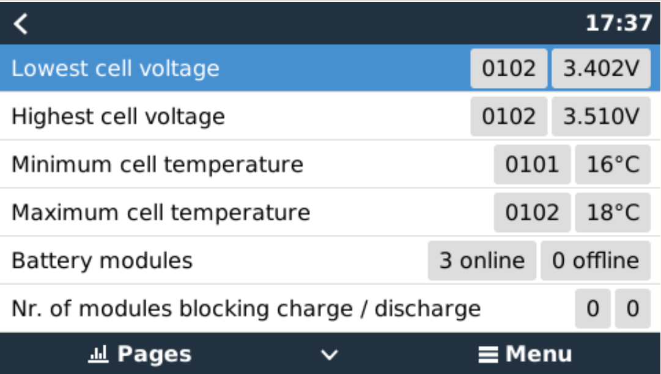Click the 16°C minimum temperature value

pos(612,164)
